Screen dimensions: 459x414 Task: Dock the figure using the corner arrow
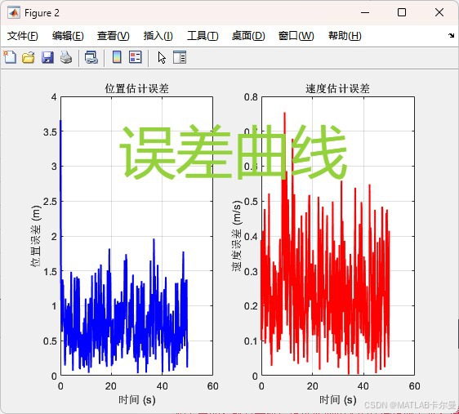(x=451, y=36)
